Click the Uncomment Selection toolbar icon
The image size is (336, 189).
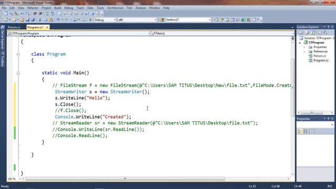(52, 14)
